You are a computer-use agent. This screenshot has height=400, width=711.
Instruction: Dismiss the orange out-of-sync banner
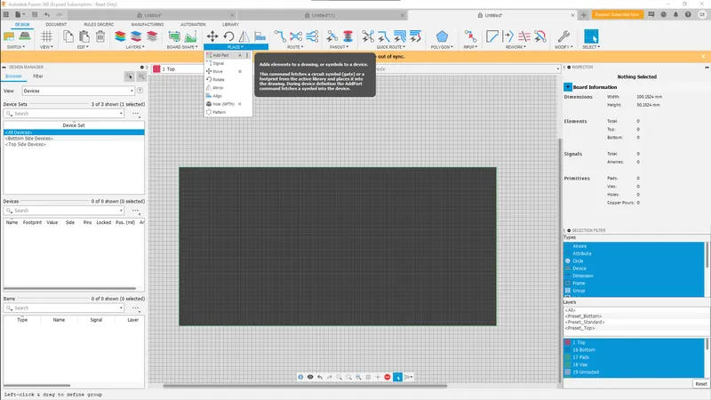click(x=703, y=56)
